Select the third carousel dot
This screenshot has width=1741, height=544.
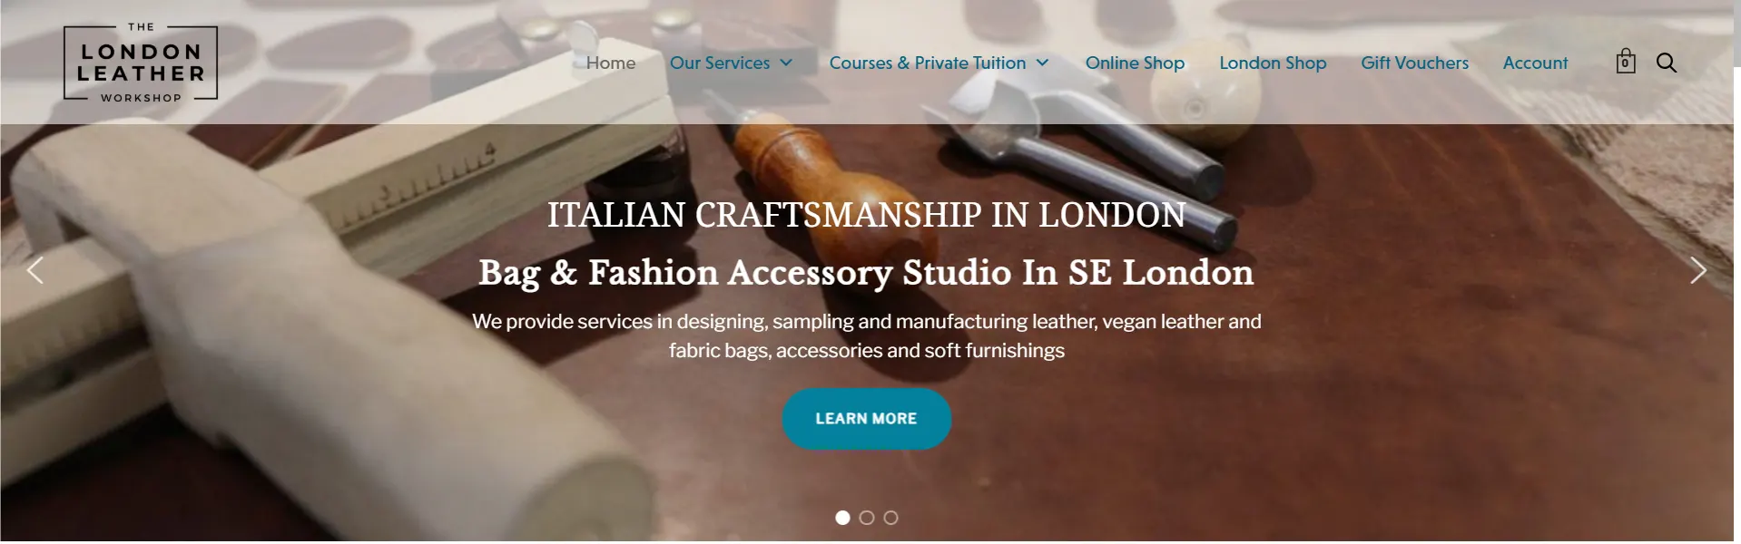point(891,518)
